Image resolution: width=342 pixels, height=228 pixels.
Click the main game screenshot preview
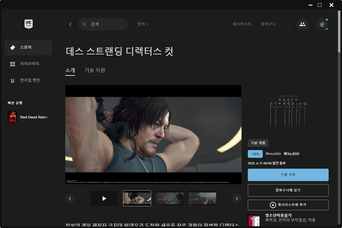coord(153,135)
